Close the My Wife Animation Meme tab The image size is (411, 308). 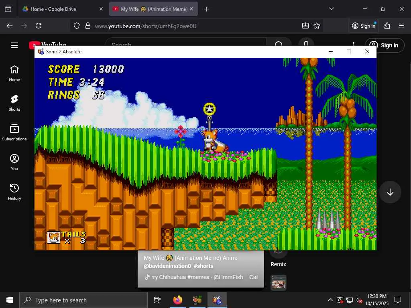[191, 9]
